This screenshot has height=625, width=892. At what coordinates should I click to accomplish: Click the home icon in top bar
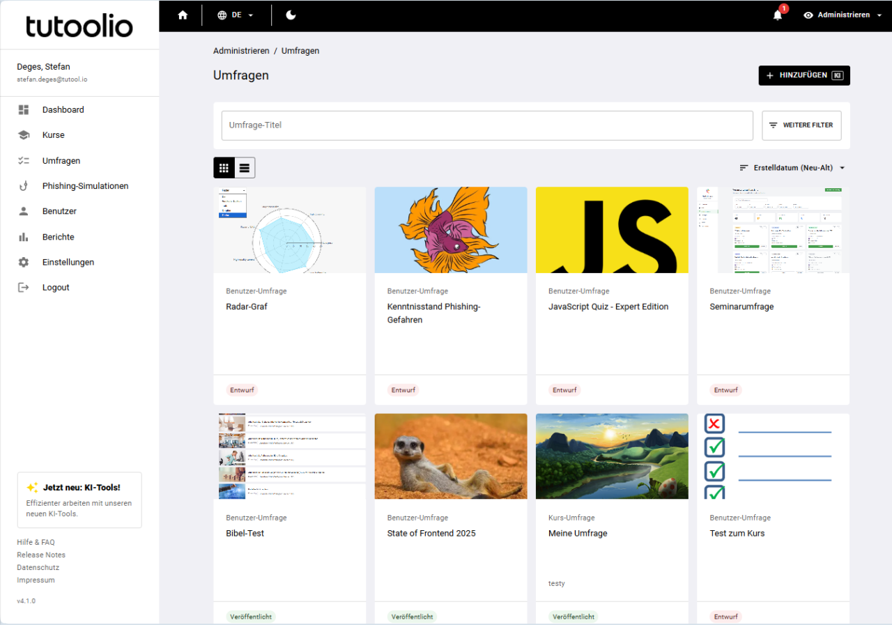[x=183, y=15]
